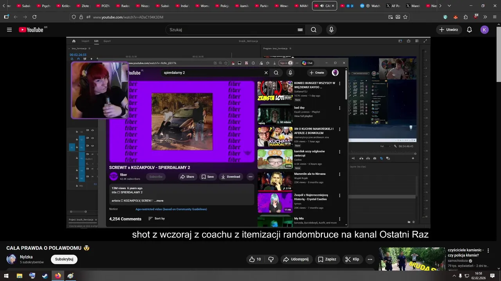The width and height of the screenshot is (501, 281).
Task: Open the Windows notification center icon
Action: [492, 276]
